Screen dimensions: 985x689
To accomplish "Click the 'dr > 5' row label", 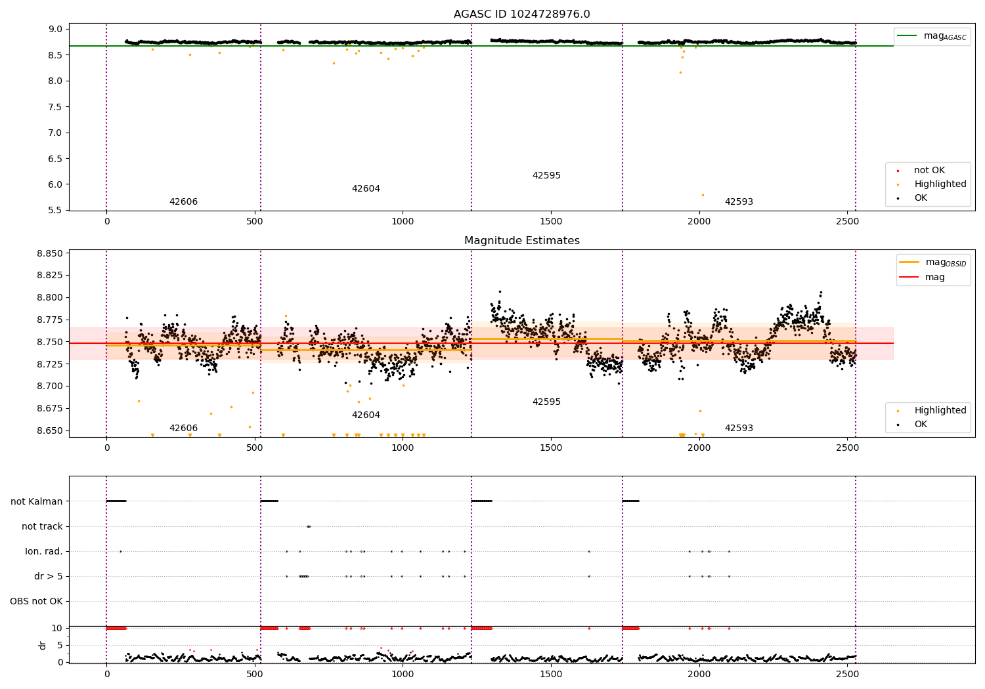I will coord(49,577).
